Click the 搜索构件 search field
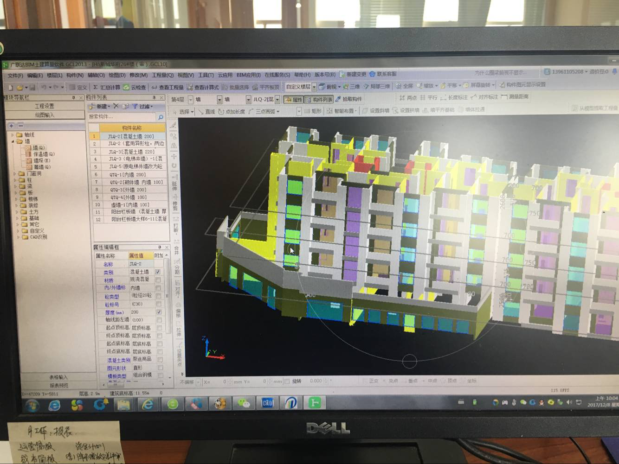 [122, 117]
